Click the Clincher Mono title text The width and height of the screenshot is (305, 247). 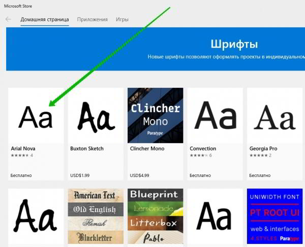click(147, 149)
